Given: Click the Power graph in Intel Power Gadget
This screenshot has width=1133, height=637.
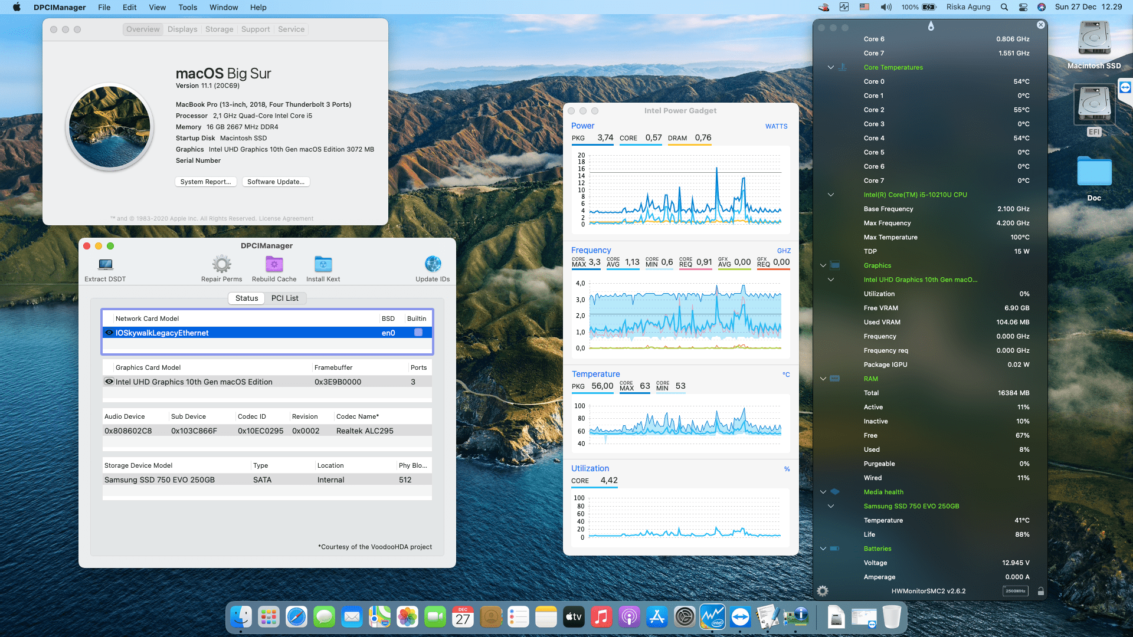Looking at the screenshot, I should point(680,190).
